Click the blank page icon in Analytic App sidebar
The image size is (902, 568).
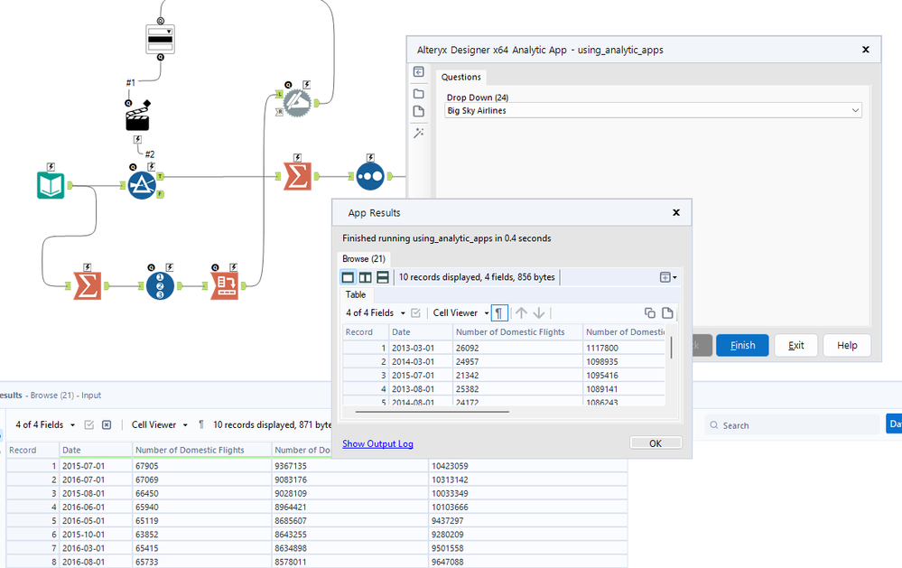[x=419, y=112]
